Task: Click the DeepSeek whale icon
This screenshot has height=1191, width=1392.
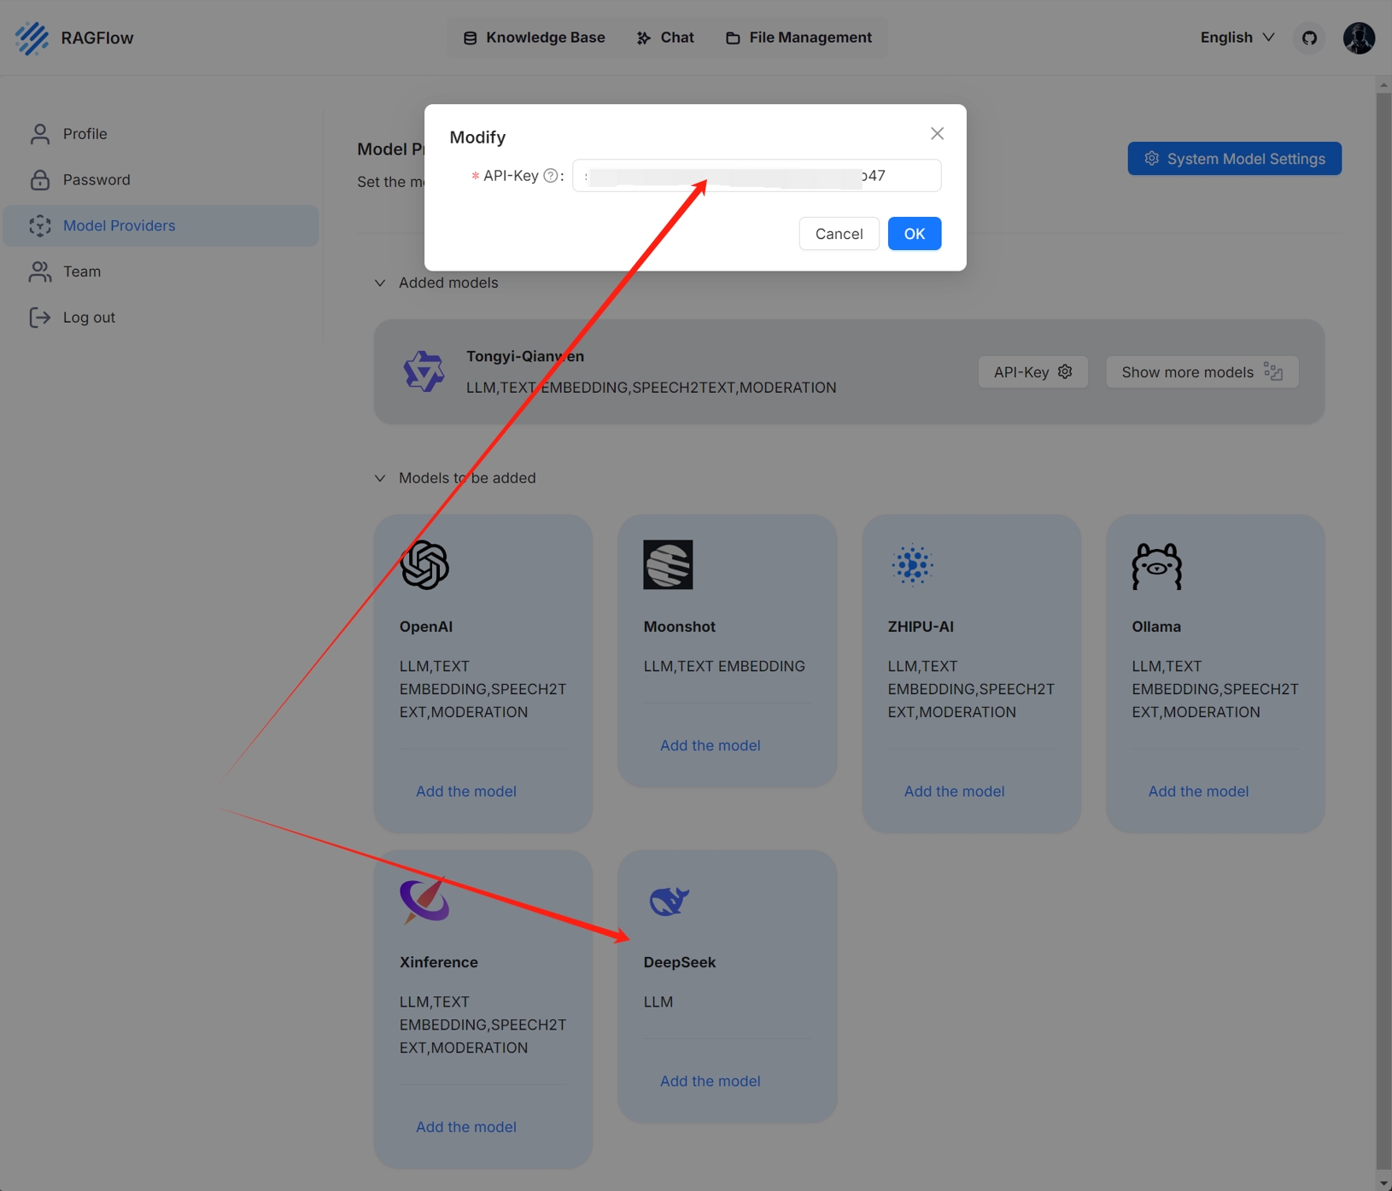Action: click(669, 901)
